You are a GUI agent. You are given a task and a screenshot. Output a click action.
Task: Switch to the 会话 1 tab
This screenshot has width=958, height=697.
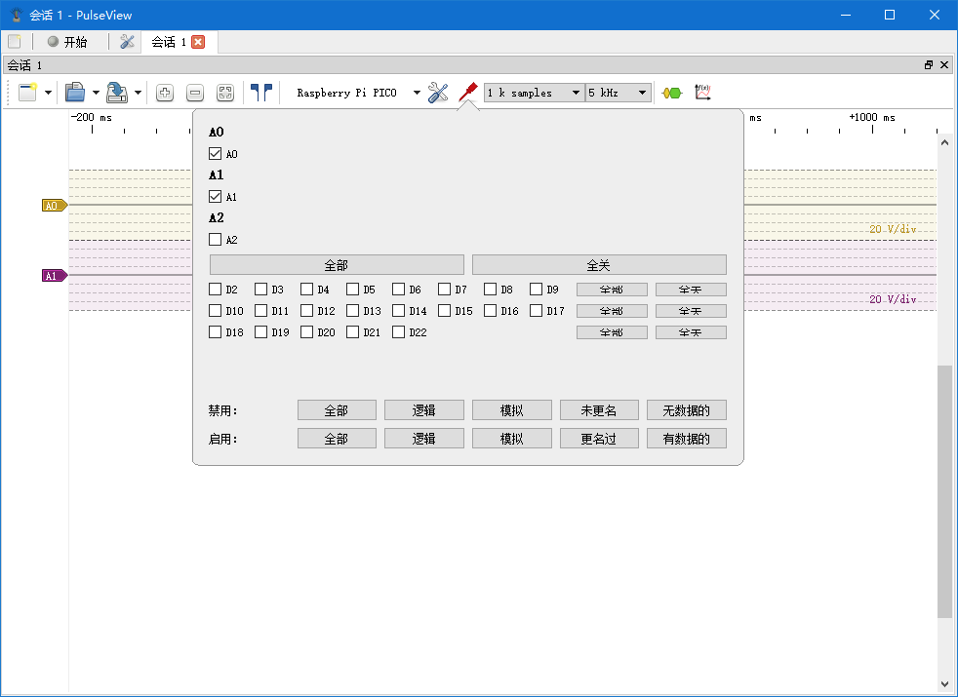pos(164,42)
